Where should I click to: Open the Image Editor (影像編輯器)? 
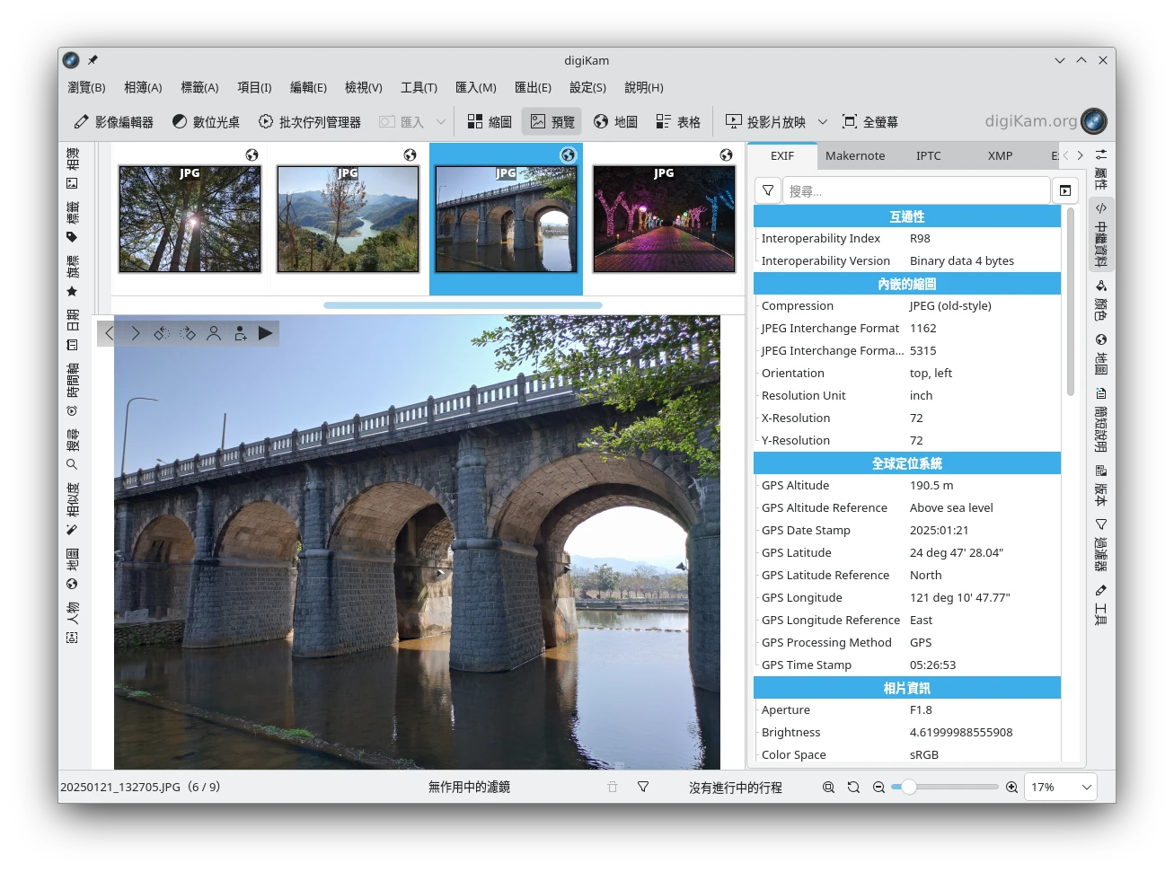(113, 122)
